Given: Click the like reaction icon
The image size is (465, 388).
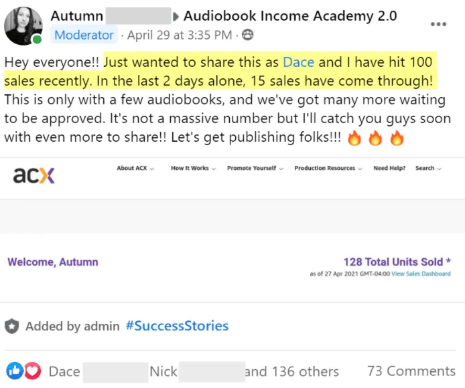Looking at the screenshot, I should (x=15, y=371).
